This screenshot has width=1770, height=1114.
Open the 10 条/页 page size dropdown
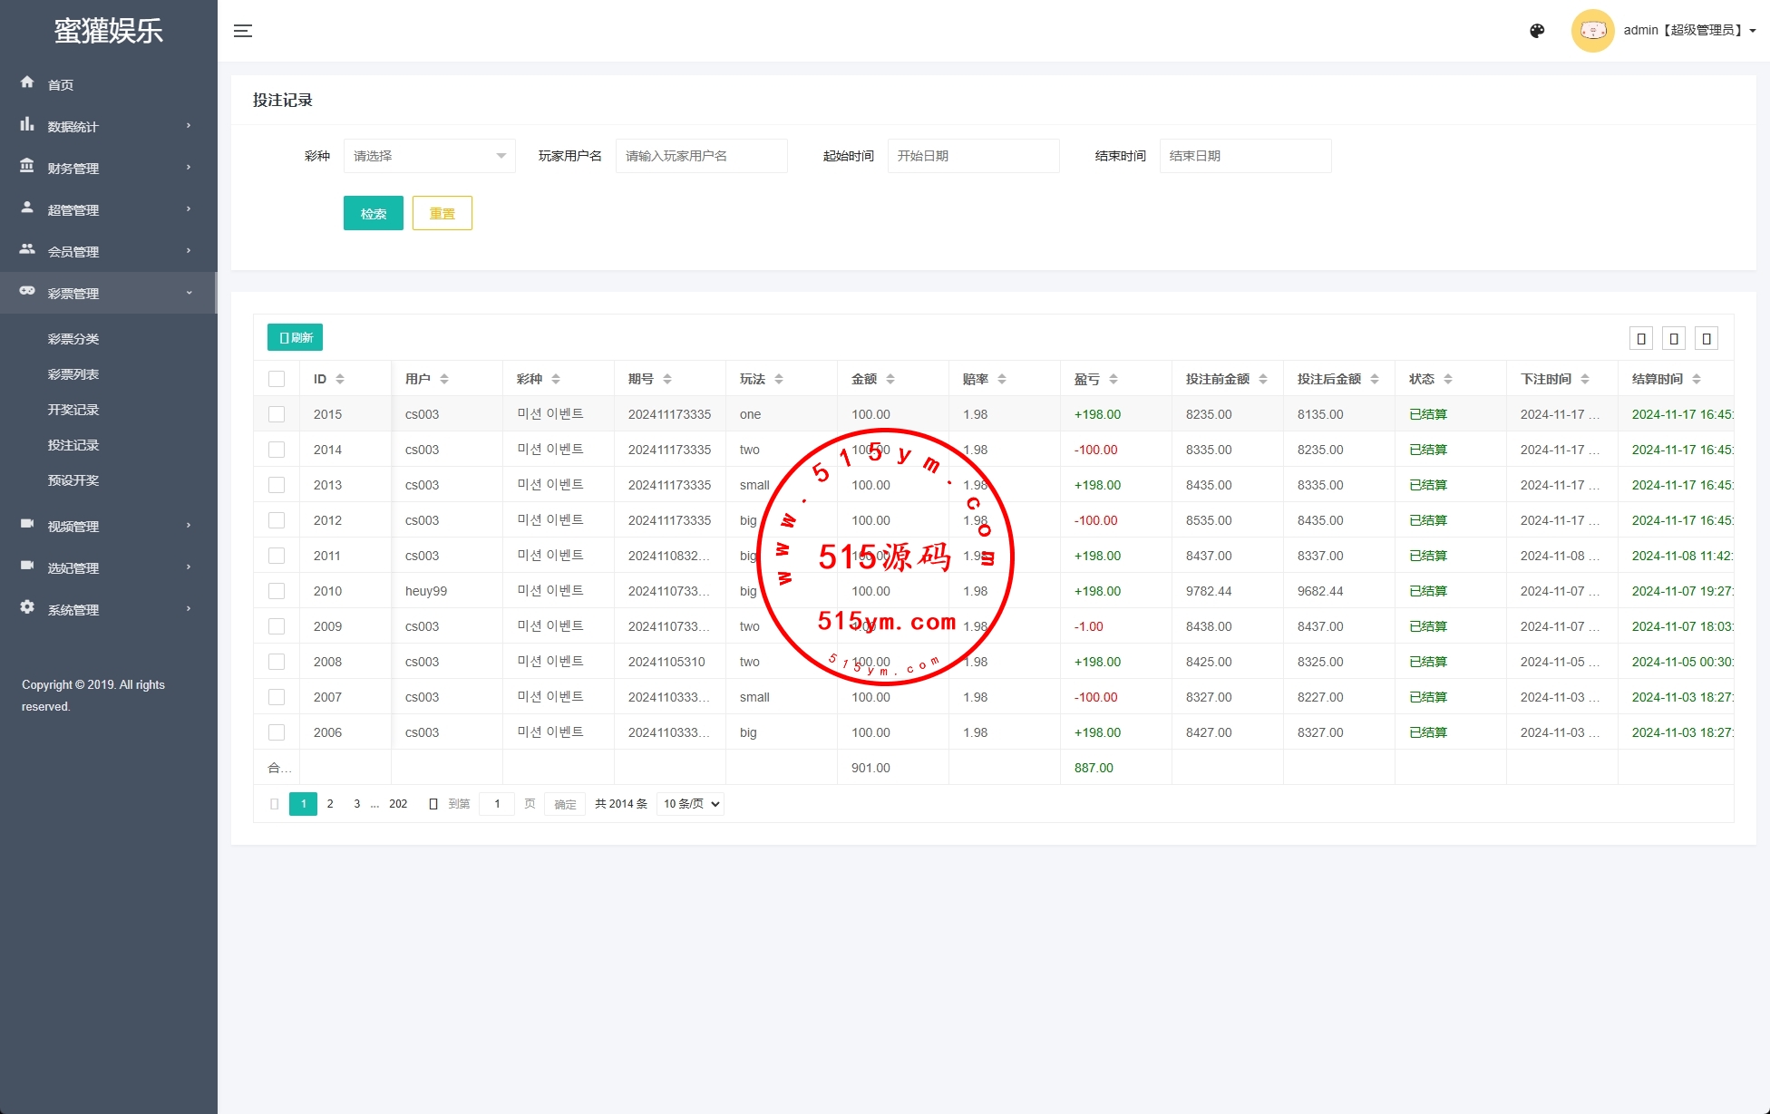click(690, 804)
